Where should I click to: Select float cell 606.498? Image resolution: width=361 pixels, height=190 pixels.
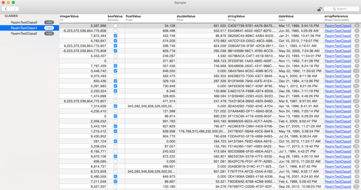click(151, 31)
